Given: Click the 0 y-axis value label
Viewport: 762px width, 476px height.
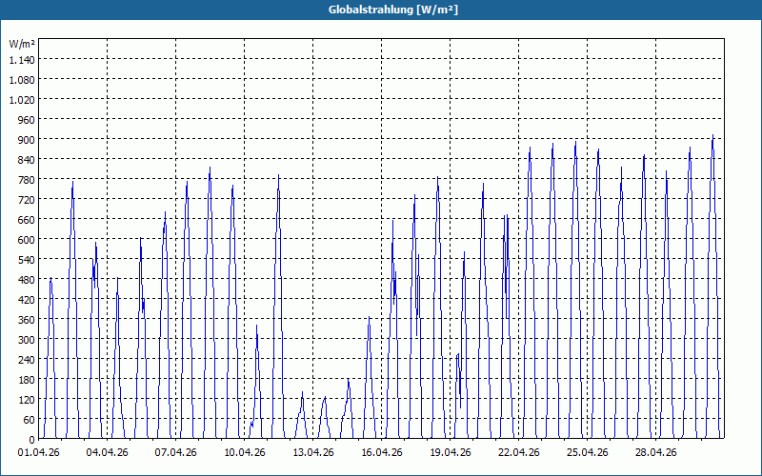Looking at the screenshot, I should coord(32,440).
